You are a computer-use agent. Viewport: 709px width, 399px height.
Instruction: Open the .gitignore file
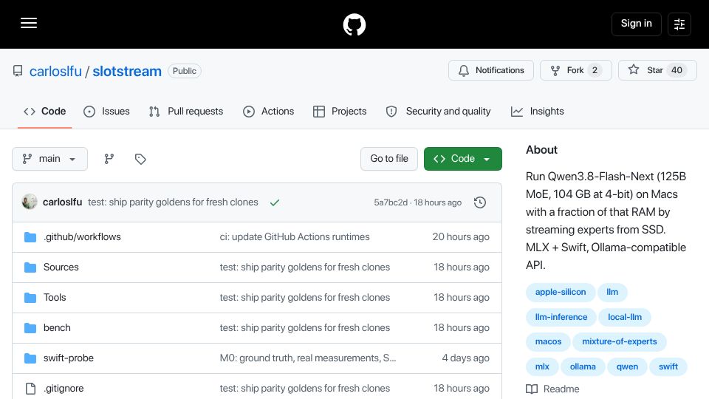click(x=64, y=388)
